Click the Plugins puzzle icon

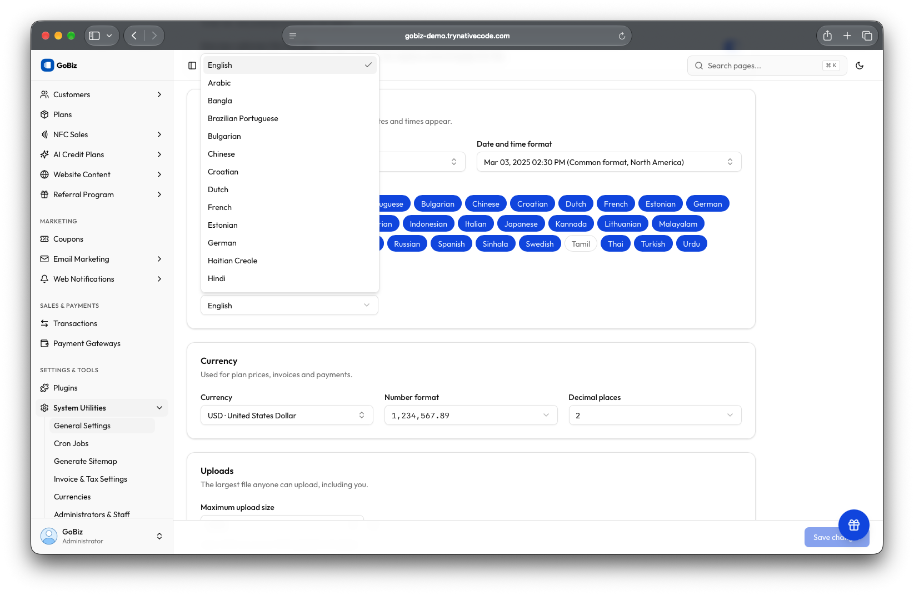pyautogui.click(x=44, y=388)
